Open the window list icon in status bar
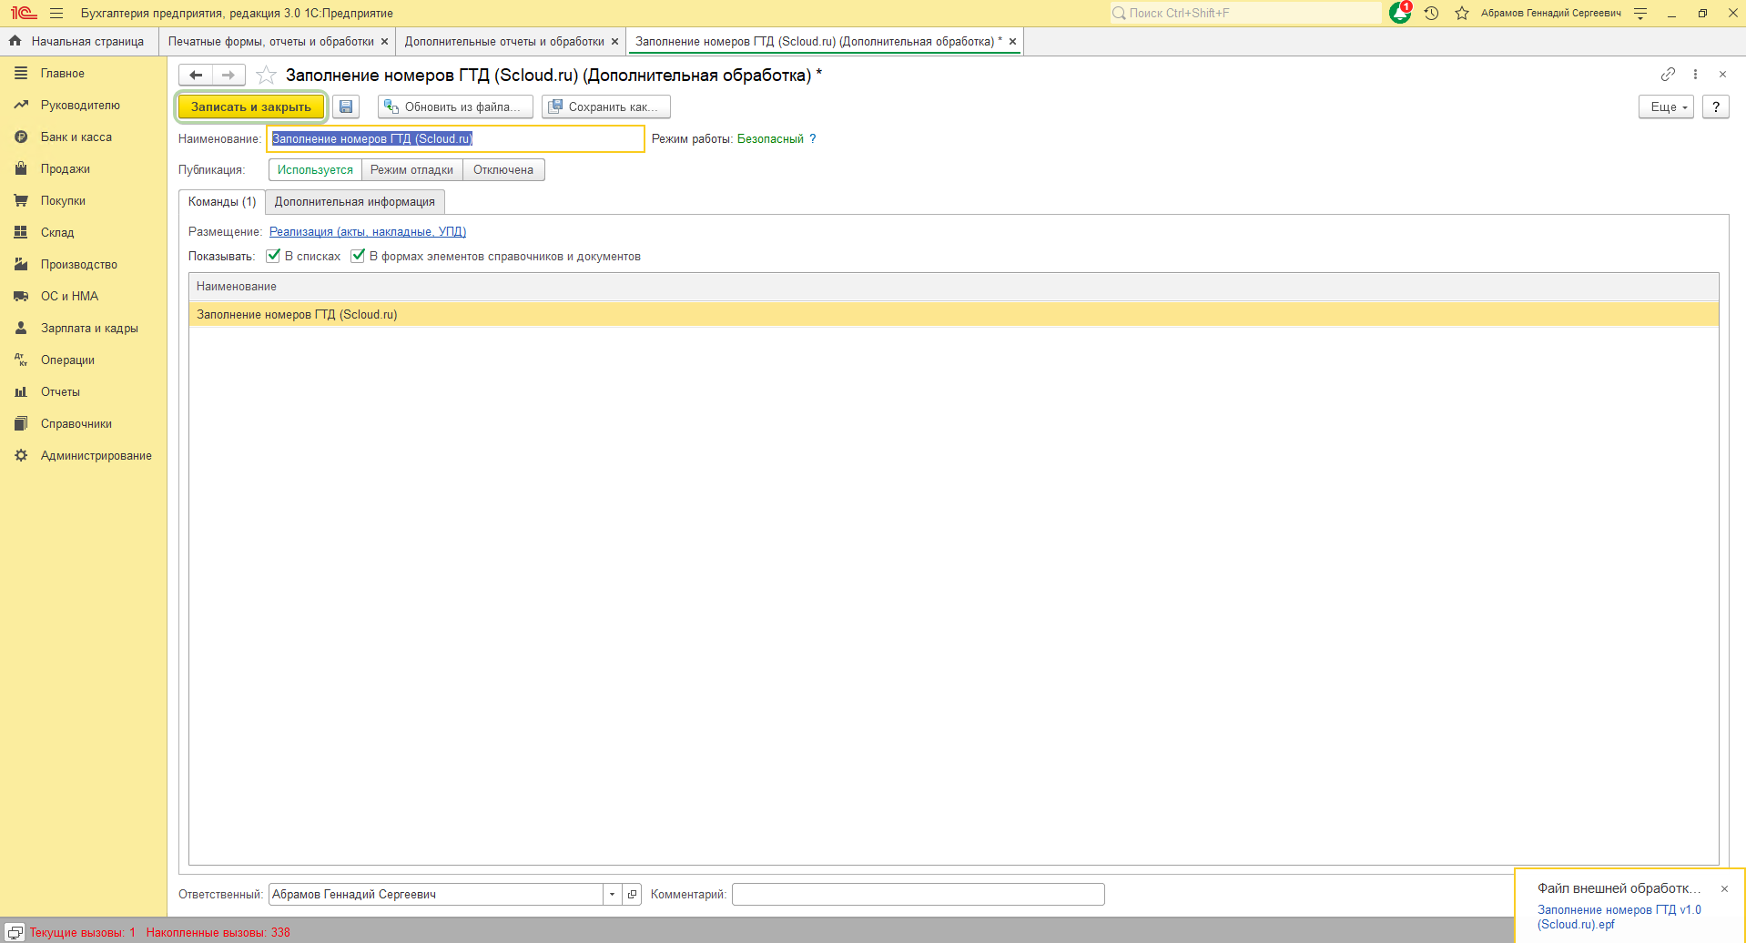The width and height of the screenshot is (1746, 943). coord(15,932)
